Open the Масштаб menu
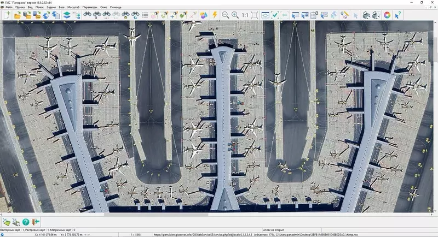This screenshot has height=237, width=438. [73, 8]
